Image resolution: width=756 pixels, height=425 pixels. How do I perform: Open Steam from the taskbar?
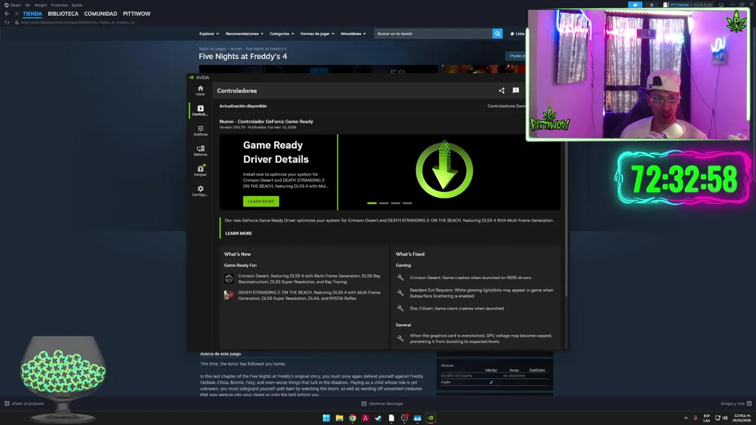point(378,418)
